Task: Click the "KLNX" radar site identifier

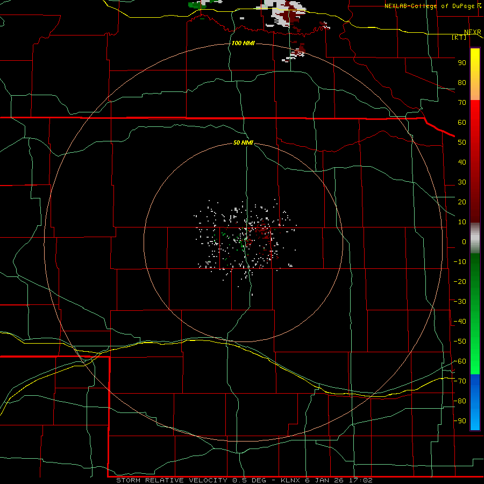Action: (x=291, y=480)
